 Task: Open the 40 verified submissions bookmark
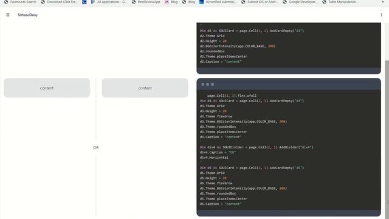(218, 2)
